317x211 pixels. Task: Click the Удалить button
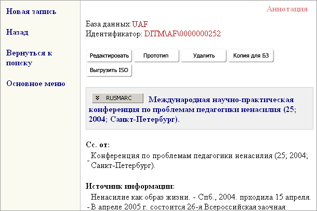click(203, 55)
